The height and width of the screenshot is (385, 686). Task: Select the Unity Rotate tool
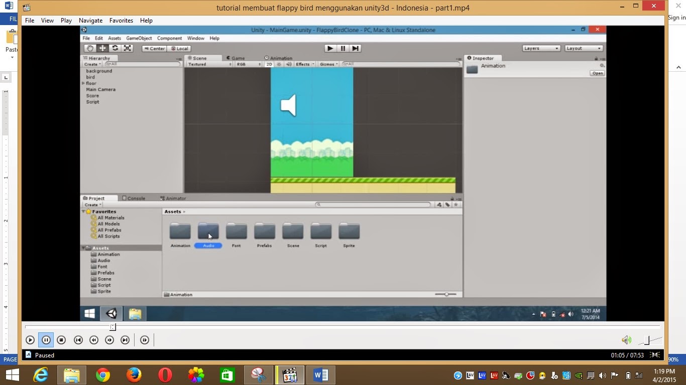point(115,48)
